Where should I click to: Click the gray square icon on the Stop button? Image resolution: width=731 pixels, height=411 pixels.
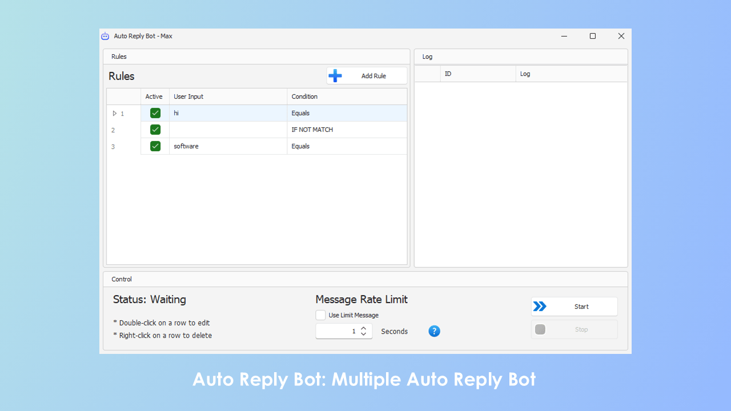540,329
